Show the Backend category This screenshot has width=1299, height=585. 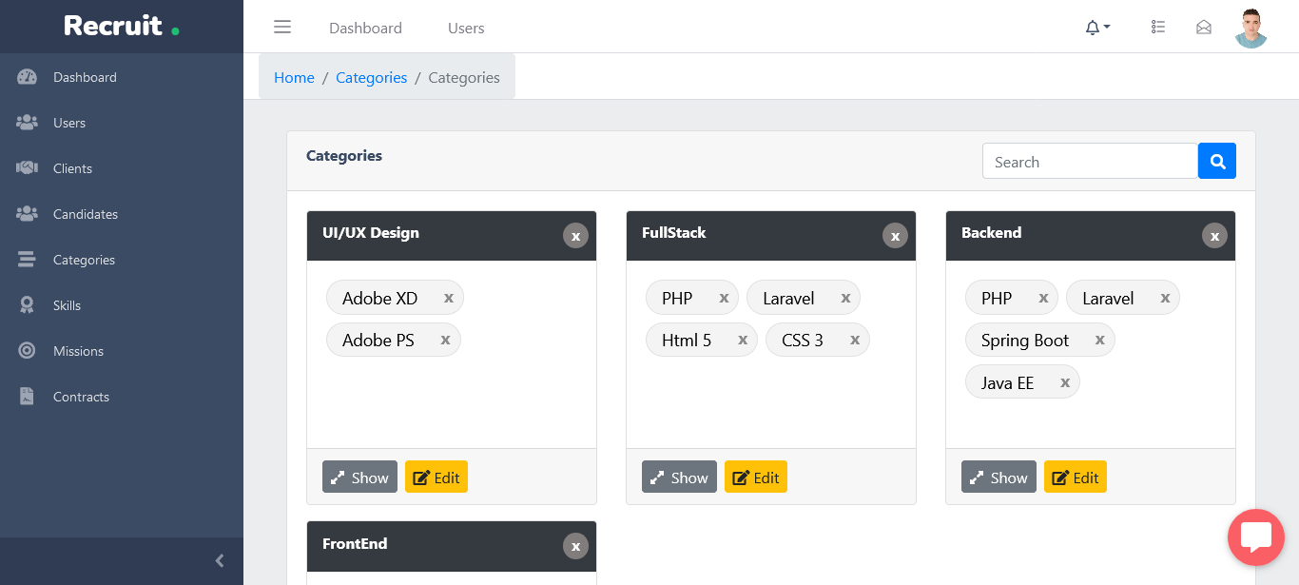click(x=998, y=477)
